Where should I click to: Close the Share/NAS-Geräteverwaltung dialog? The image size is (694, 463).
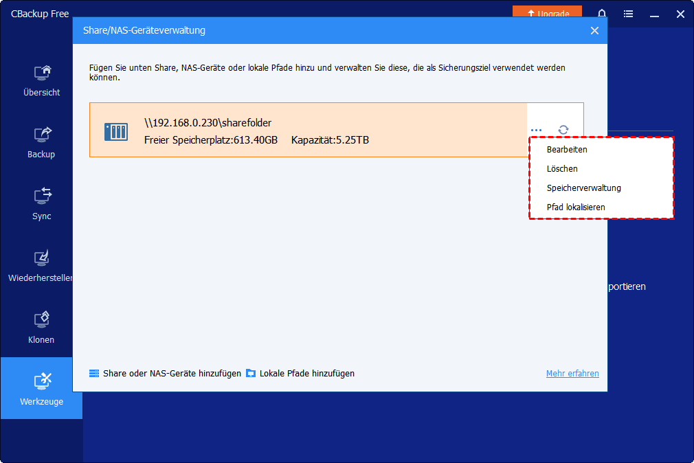[x=594, y=31]
